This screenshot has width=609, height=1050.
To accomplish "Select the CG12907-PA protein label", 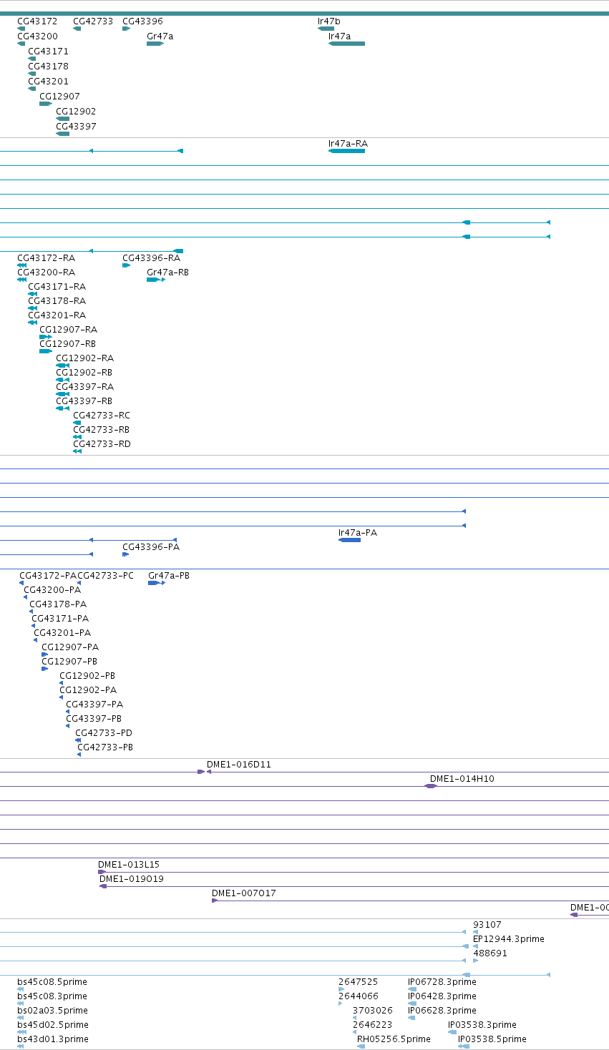I will point(70,647).
